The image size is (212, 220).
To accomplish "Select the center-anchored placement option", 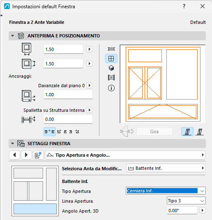I will tap(50, 132).
